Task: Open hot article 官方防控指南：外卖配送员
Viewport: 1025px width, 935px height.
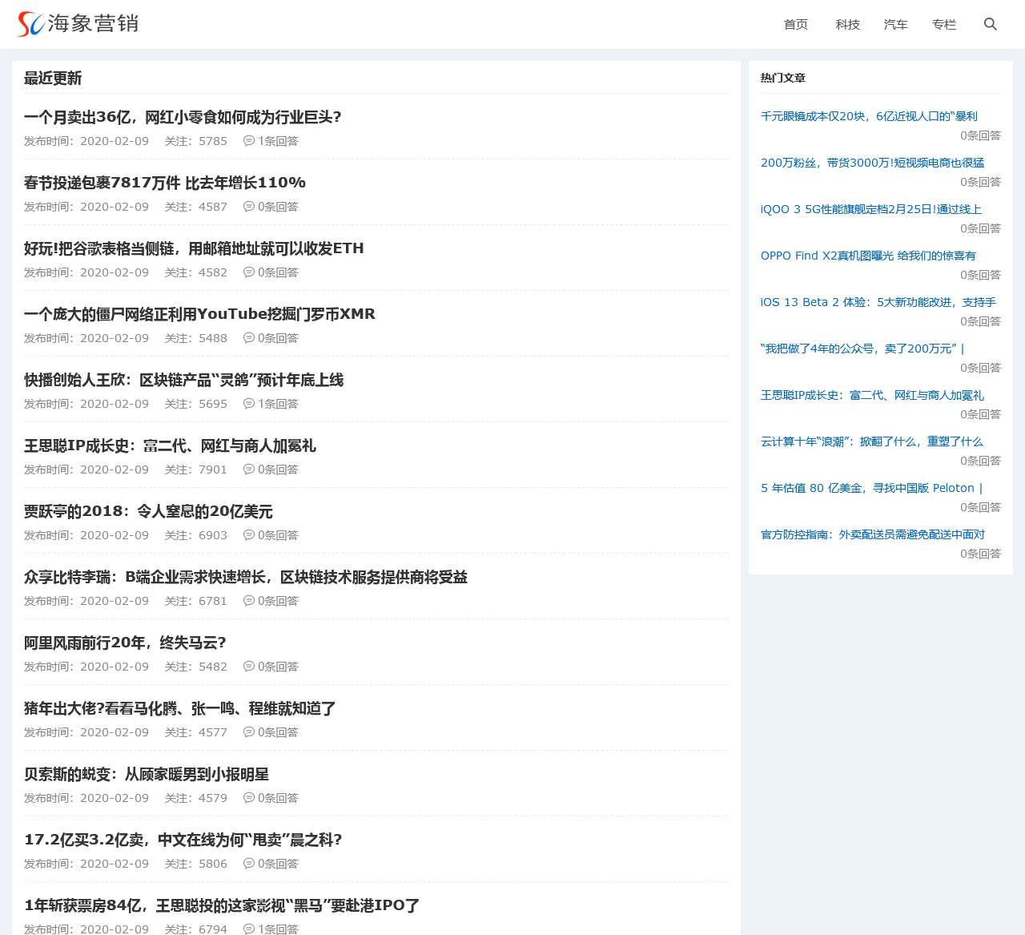Action: click(x=873, y=534)
